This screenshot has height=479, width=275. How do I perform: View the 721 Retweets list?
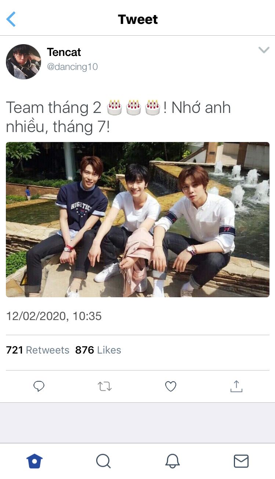pos(38,350)
